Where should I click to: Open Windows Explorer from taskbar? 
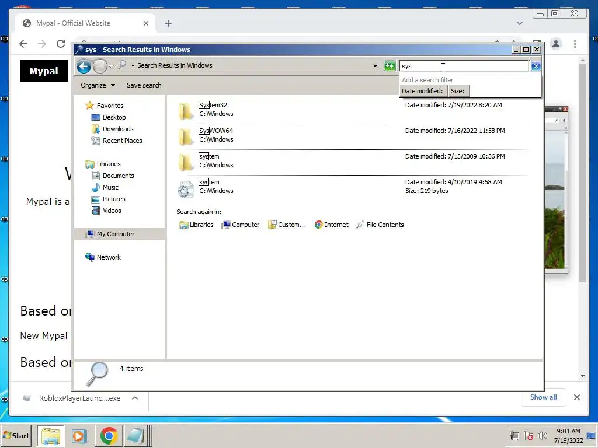(x=51, y=436)
